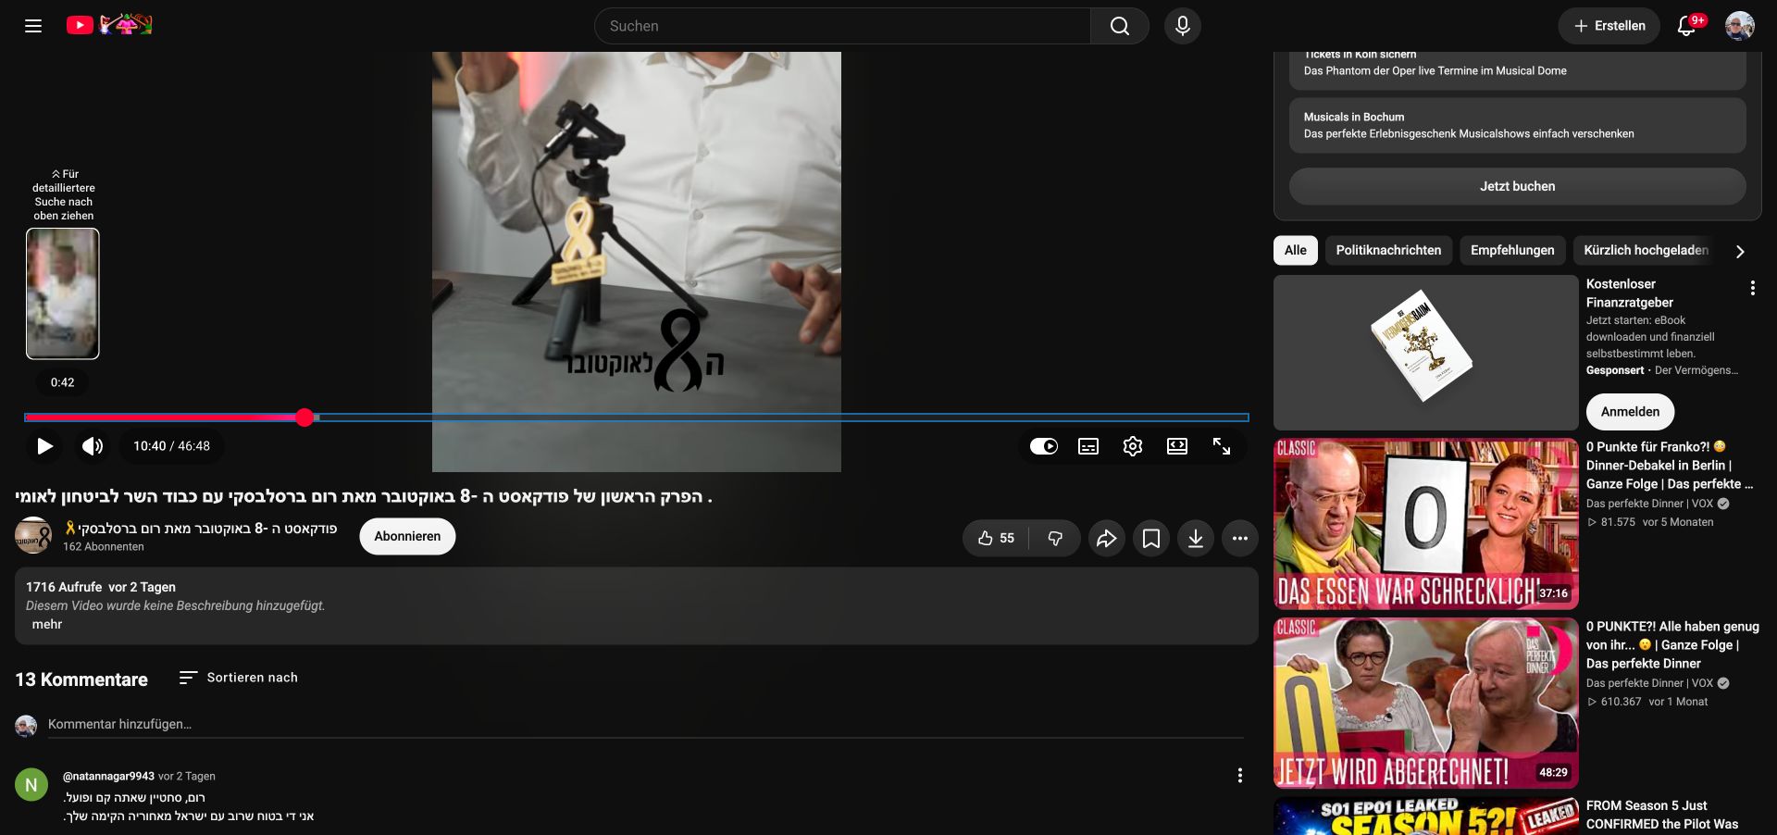Open video settings gear
This screenshot has width=1777, height=835.
pos(1133,446)
